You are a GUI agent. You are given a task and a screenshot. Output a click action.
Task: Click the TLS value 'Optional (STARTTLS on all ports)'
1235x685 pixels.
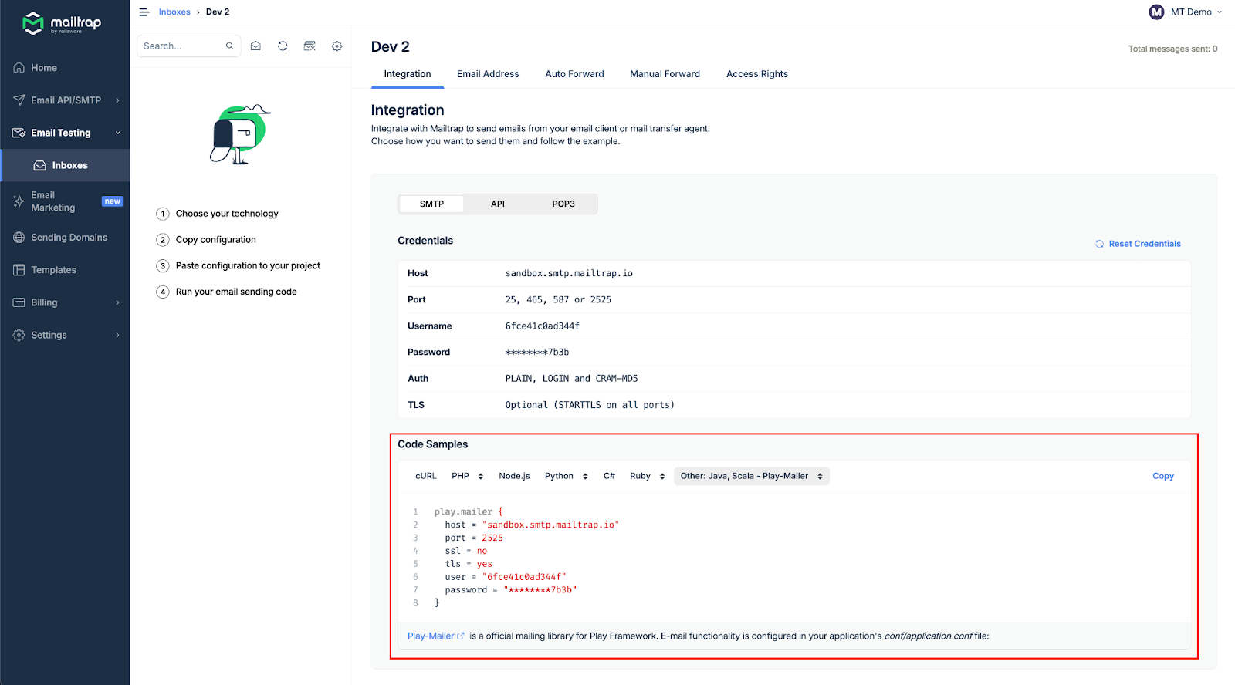pos(590,405)
